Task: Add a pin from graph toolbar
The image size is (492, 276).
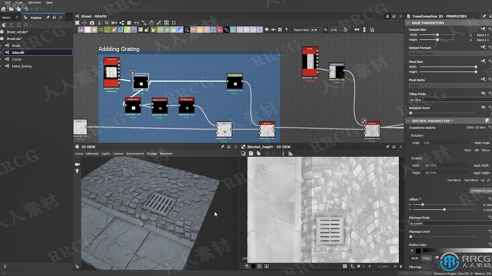Action: [x=286, y=30]
